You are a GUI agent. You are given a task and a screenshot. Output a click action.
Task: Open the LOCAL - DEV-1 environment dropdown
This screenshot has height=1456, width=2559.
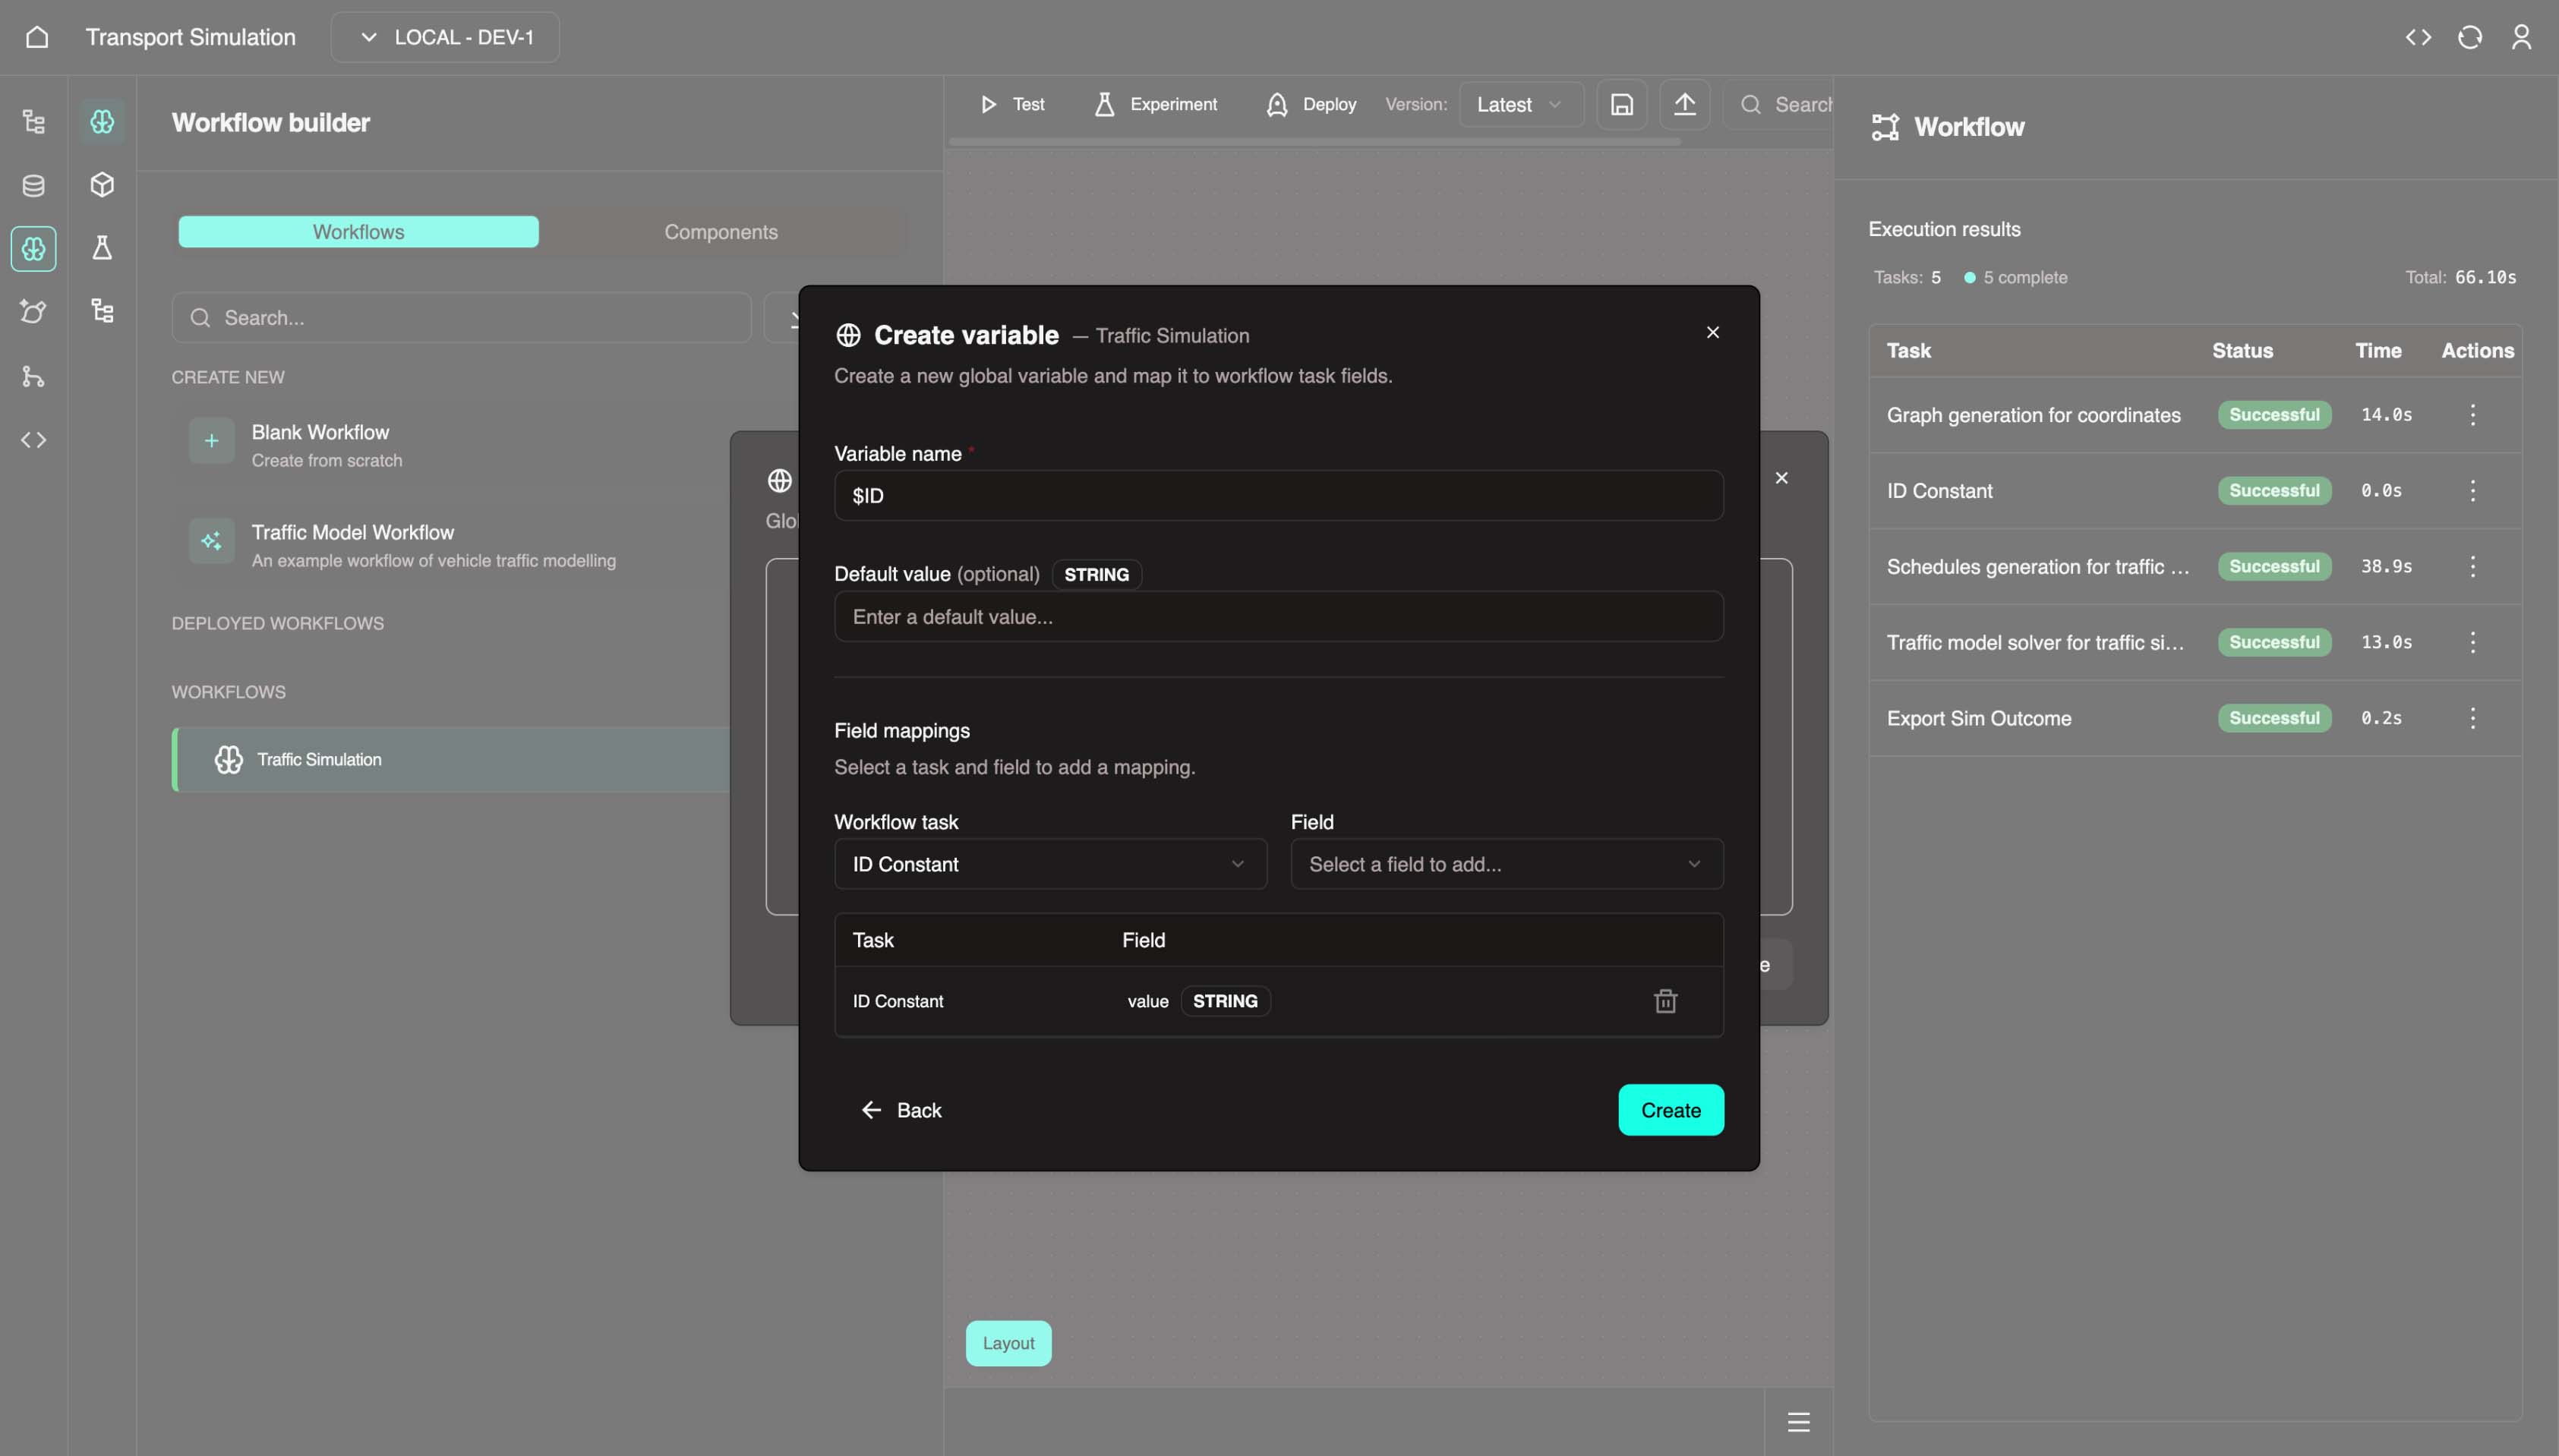(445, 37)
